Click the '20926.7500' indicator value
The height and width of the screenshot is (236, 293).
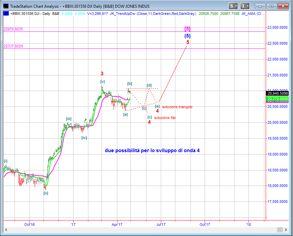coord(208,14)
